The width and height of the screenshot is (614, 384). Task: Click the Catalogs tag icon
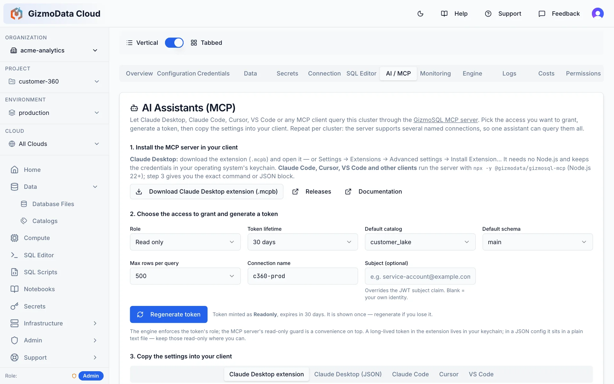24,221
